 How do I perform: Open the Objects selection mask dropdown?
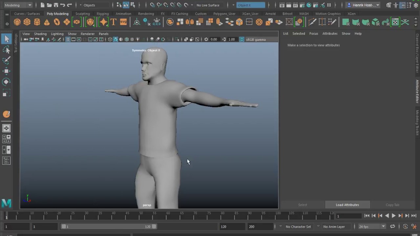coord(95,5)
